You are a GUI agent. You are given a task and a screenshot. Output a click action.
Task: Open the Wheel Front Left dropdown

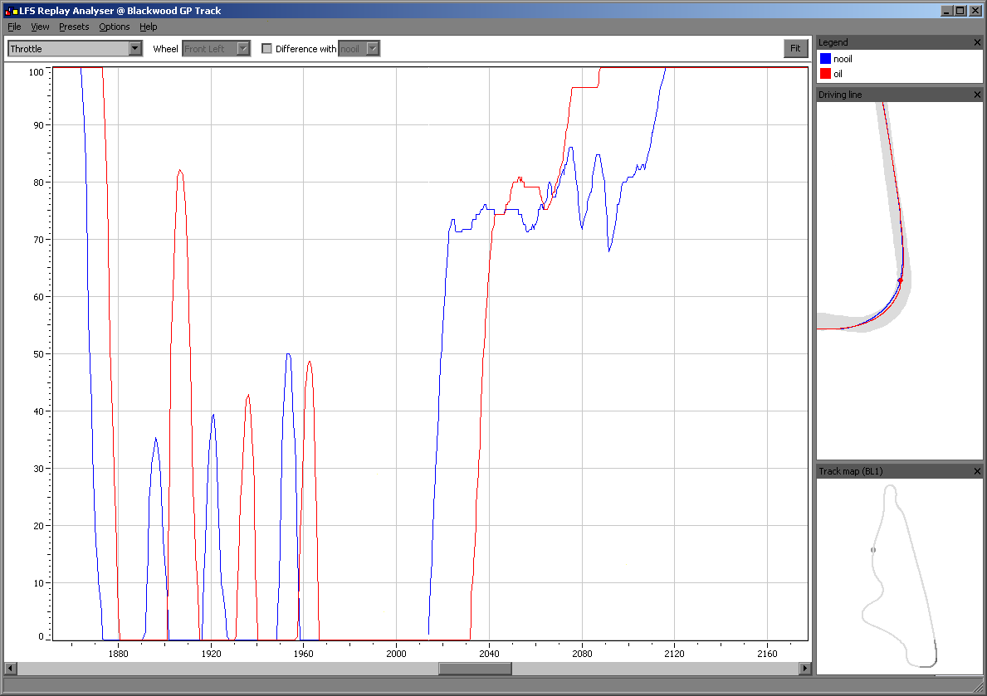243,48
